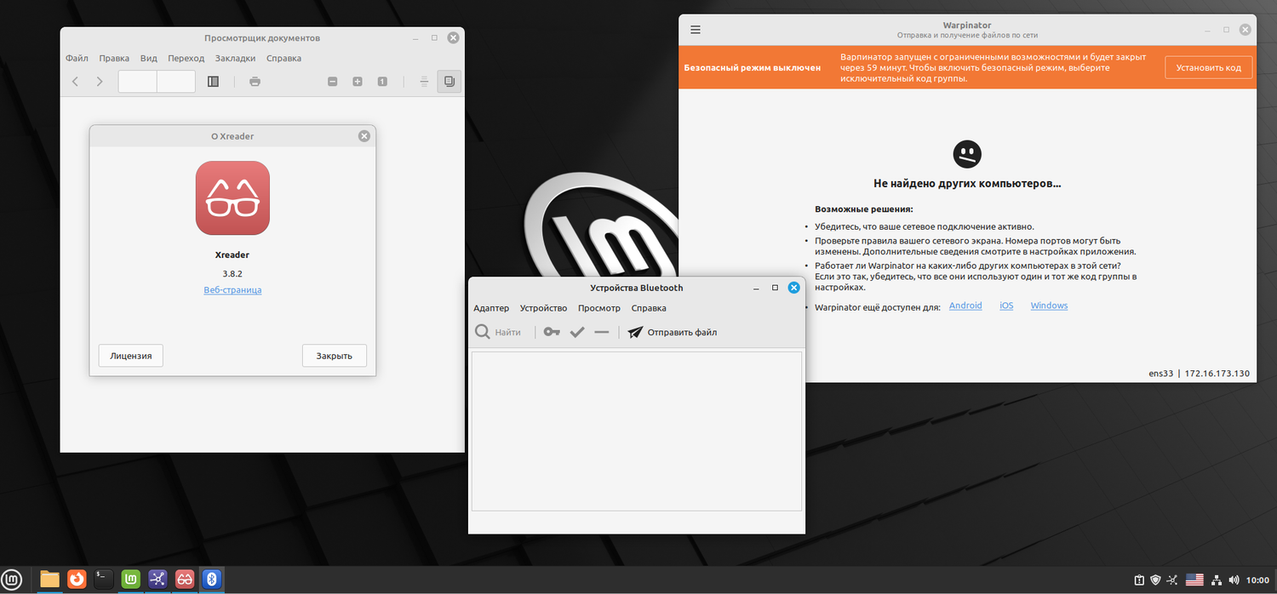The width and height of the screenshot is (1277, 594).
Task: Open the Устройство menu in Bluetooth window
Action: (x=543, y=308)
